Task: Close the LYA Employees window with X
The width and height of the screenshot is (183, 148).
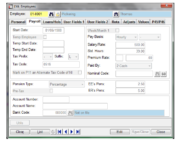Action: pos(166,5)
